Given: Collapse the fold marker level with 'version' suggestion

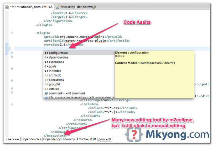Looking at the screenshot, I should coord(12,88).
